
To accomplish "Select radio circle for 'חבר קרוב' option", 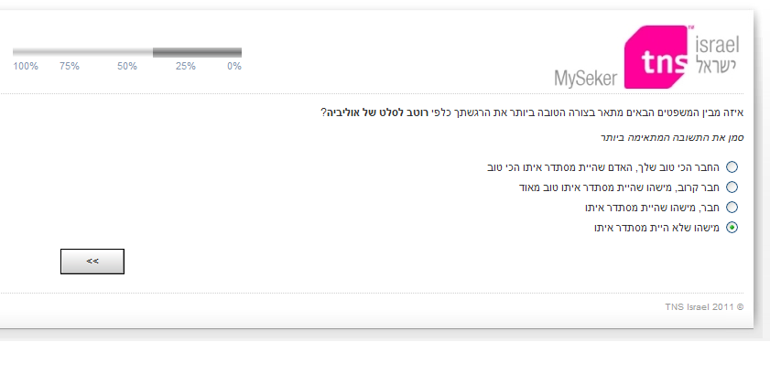I will 732,187.
